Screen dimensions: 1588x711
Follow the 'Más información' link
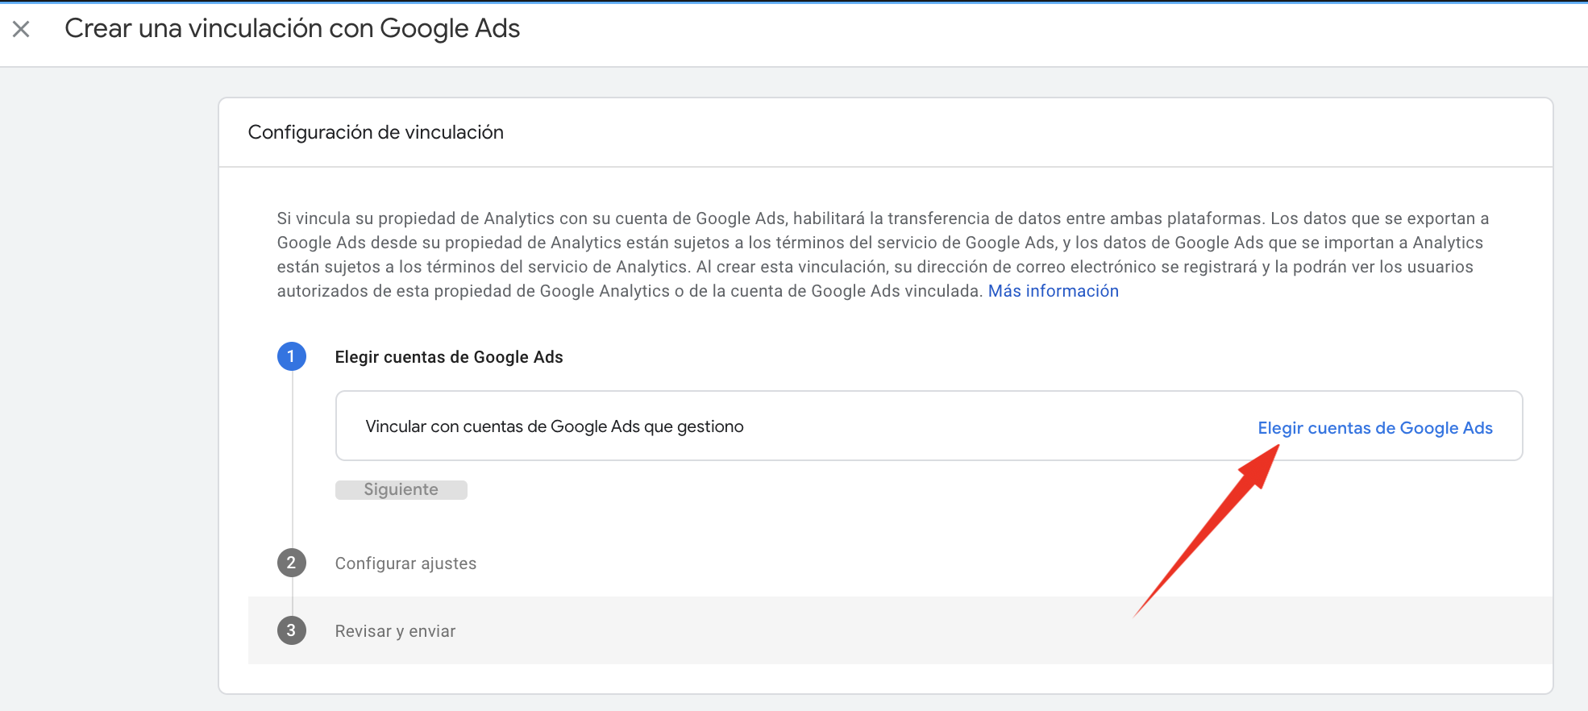(x=1054, y=291)
